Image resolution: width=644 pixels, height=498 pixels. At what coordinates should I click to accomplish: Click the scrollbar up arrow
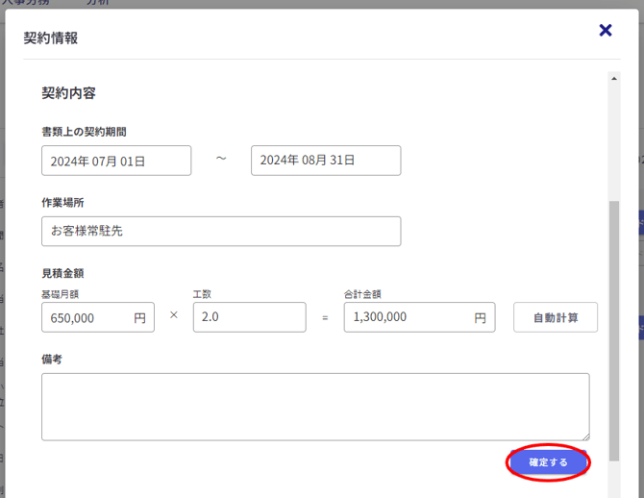click(x=614, y=78)
